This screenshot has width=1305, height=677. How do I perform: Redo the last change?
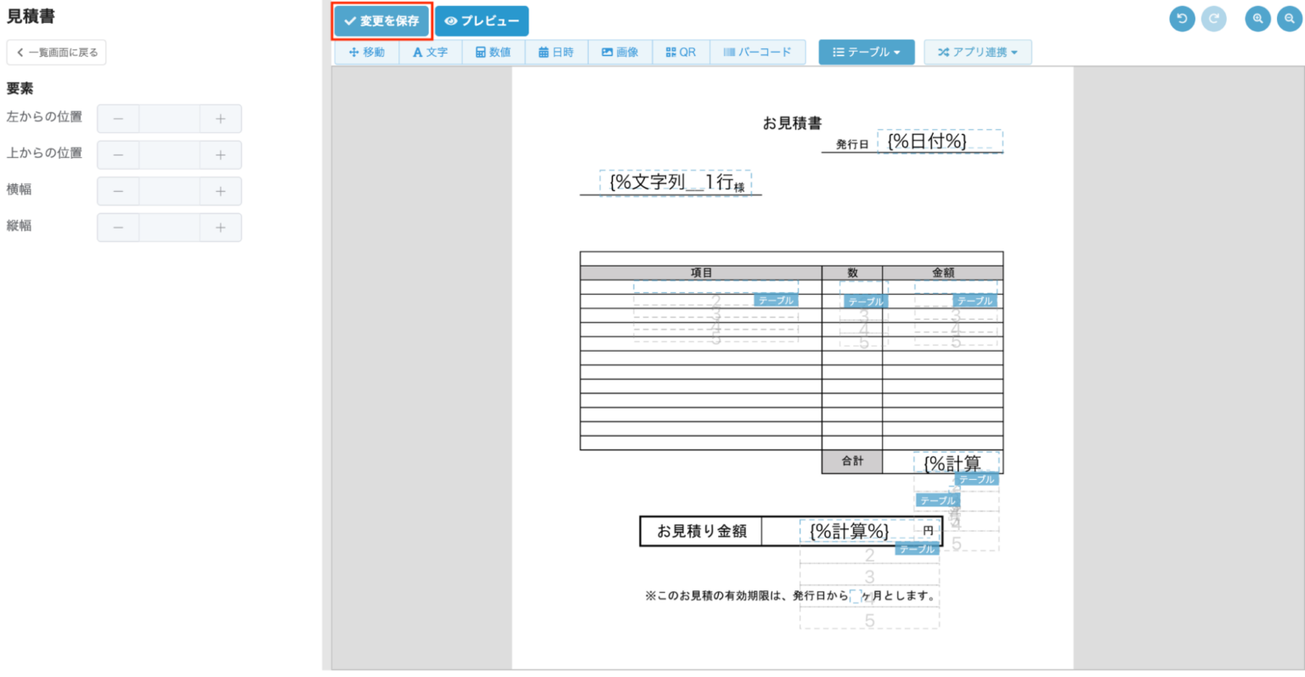(x=1214, y=19)
